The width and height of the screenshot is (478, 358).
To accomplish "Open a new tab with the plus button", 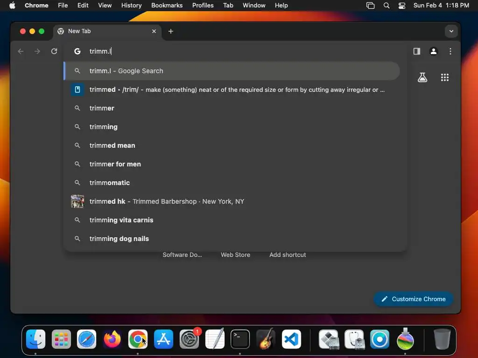I will pos(171,31).
